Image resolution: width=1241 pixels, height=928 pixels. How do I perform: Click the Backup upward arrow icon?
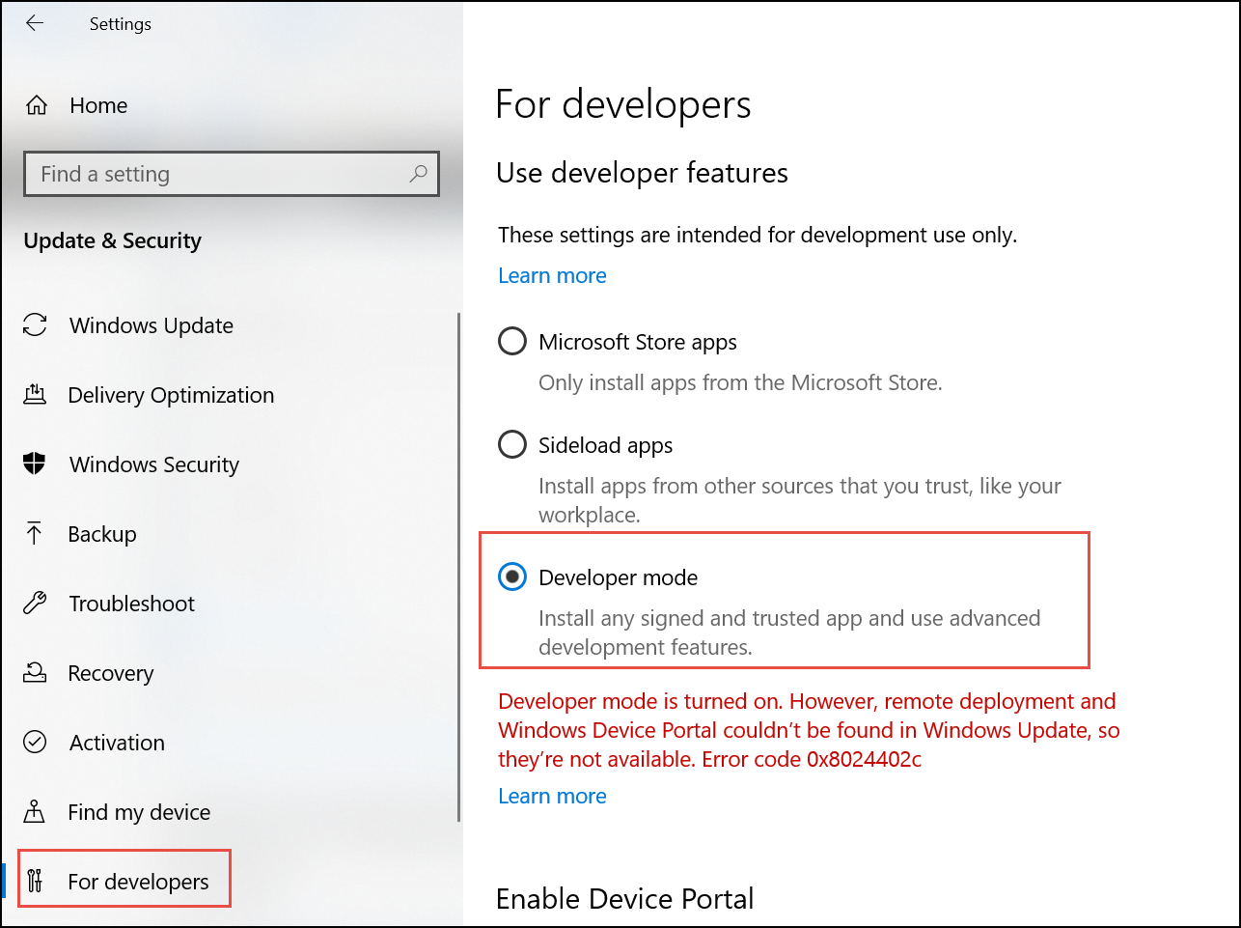pyautogui.click(x=35, y=534)
